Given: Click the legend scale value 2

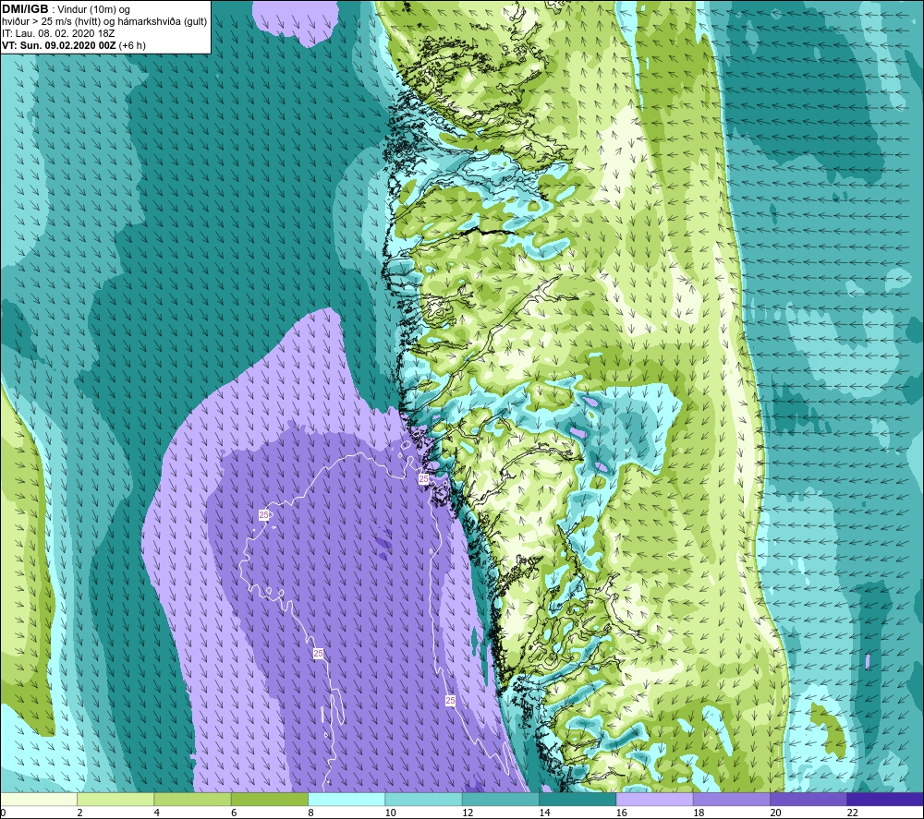Looking at the screenshot, I should pyautogui.click(x=79, y=813).
